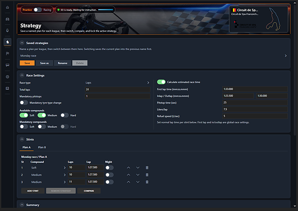
Task: Change stint 3 Medium compound dropdown
Action: coord(48,182)
